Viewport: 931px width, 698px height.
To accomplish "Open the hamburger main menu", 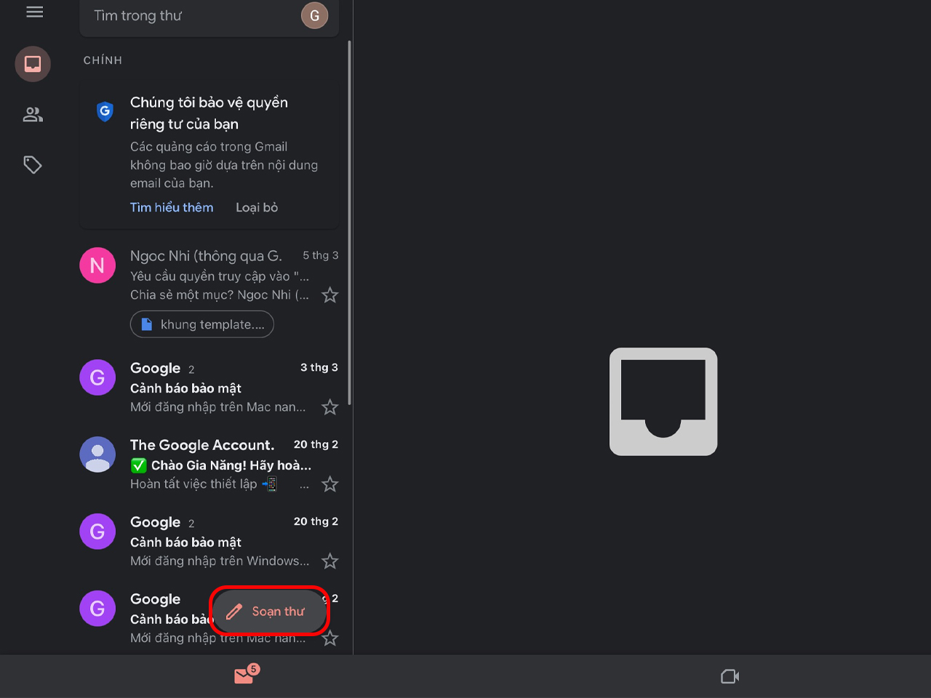I will (x=34, y=12).
